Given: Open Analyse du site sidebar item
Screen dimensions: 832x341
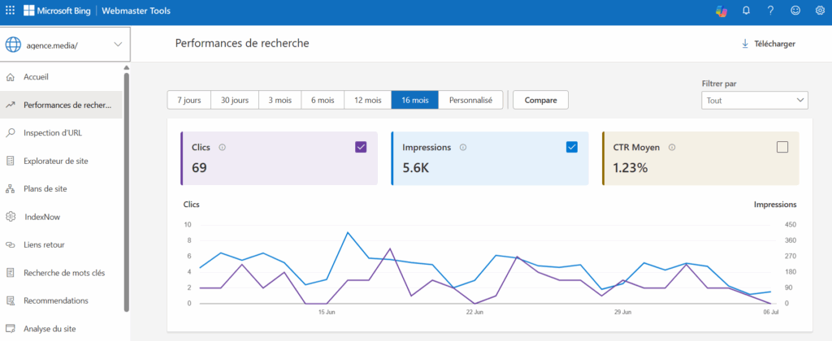Looking at the screenshot, I should 61,329.
